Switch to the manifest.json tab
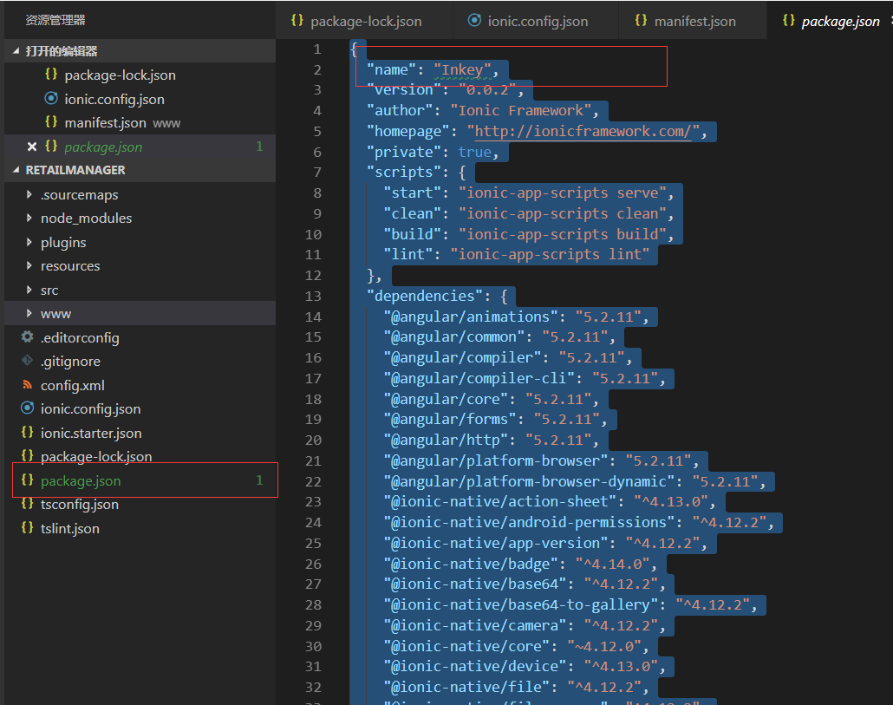893x705 pixels. (692, 21)
